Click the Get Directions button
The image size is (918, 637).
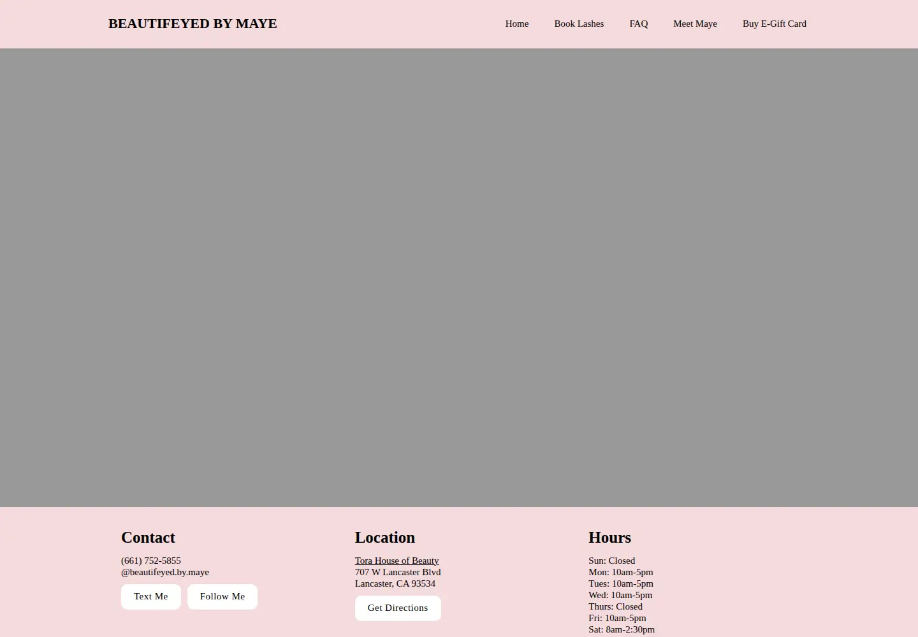point(398,608)
